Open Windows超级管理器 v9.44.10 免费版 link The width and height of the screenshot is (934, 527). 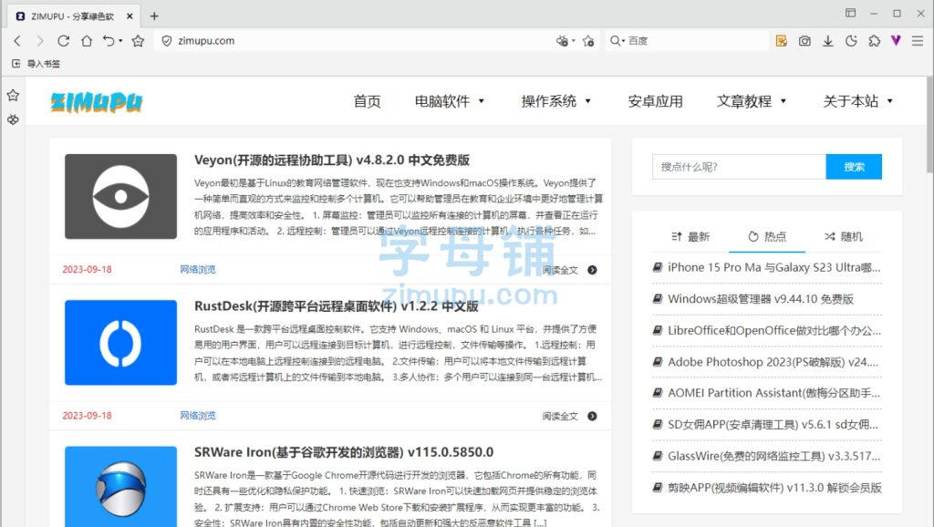(761, 299)
